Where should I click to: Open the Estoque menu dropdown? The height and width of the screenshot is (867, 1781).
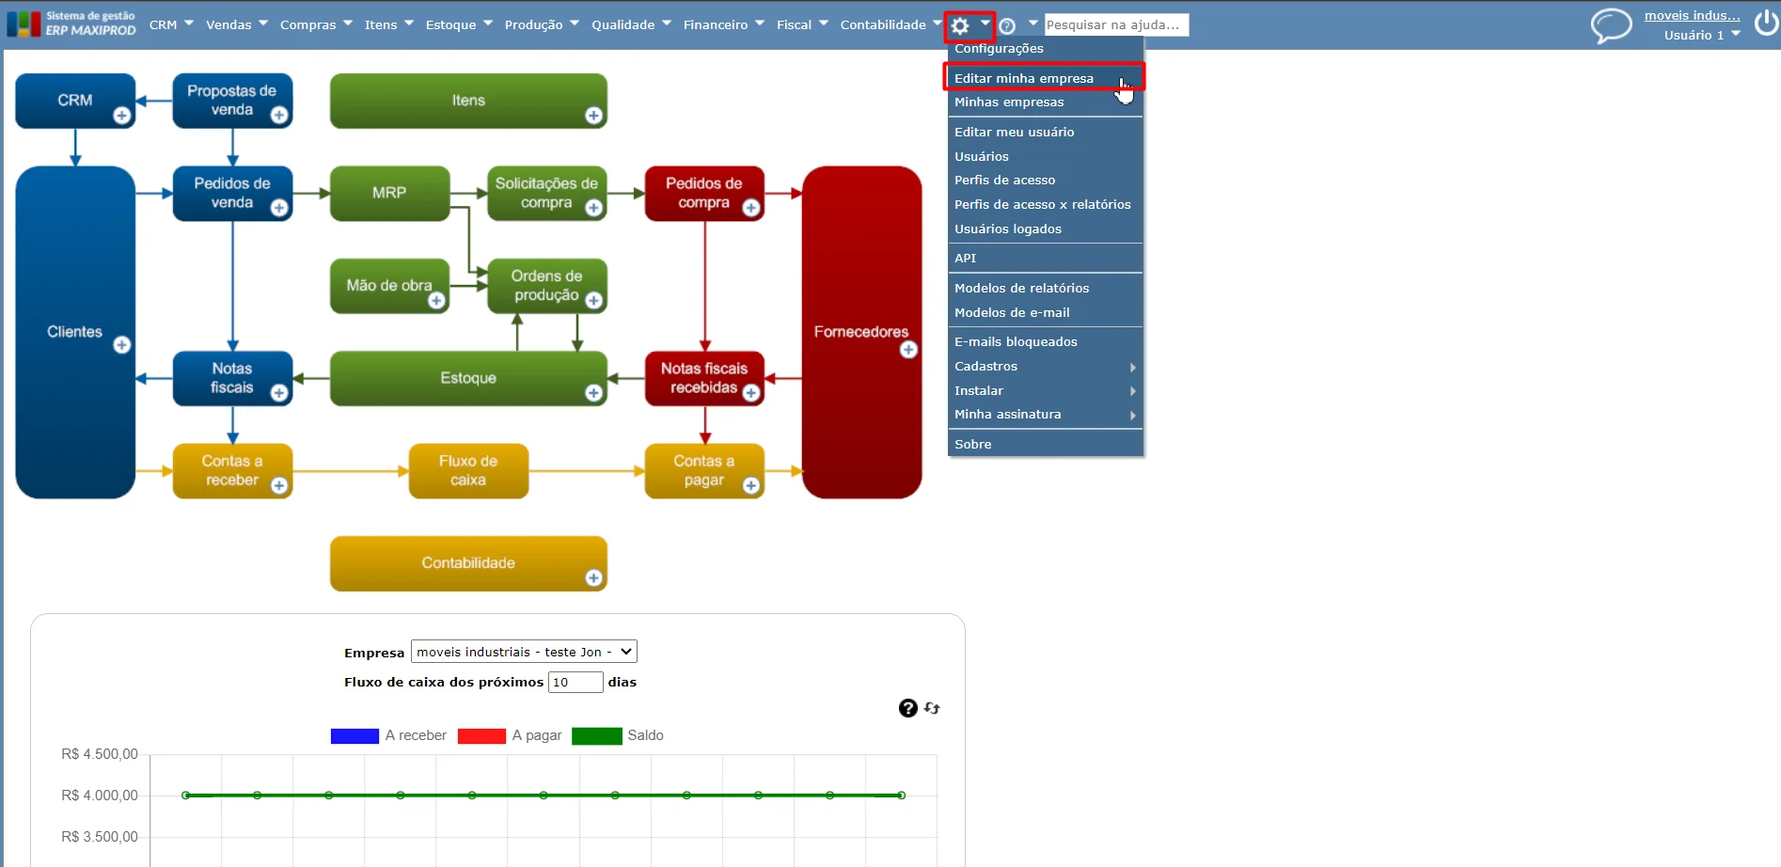pyautogui.click(x=459, y=24)
